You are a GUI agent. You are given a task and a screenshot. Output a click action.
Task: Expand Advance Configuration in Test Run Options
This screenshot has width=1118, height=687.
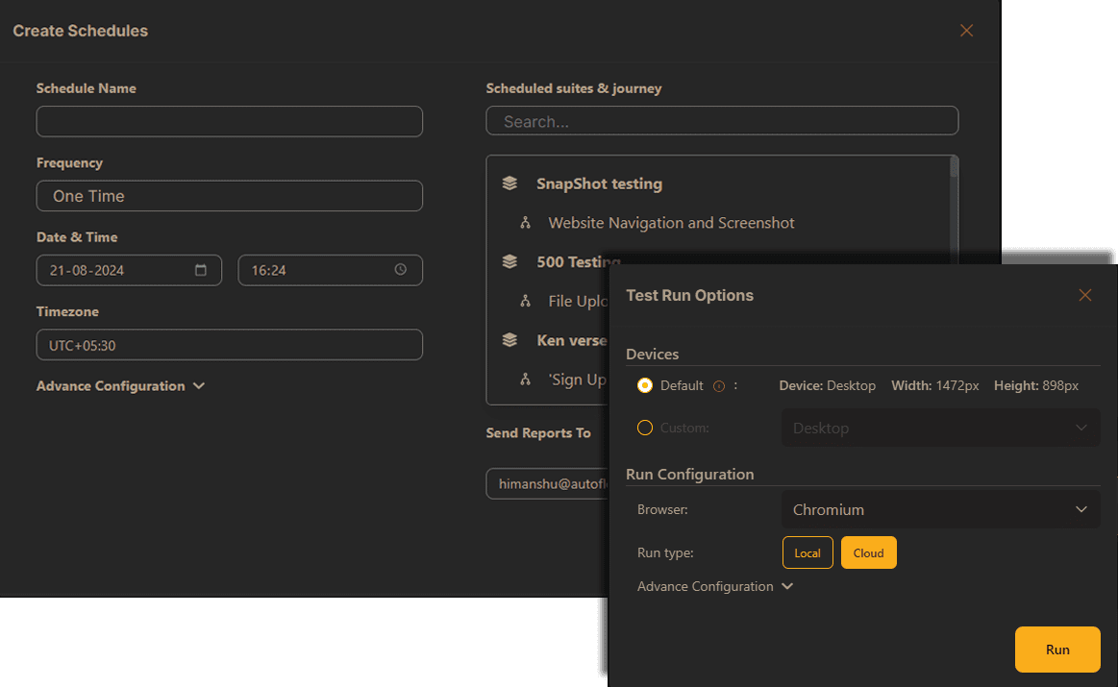tap(715, 586)
